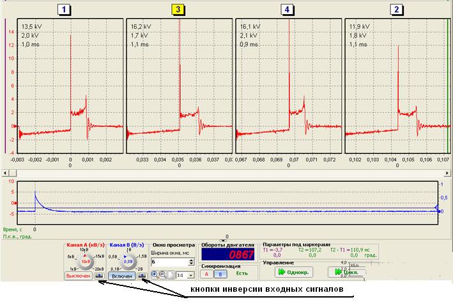The width and height of the screenshot is (453, 302).
Task: Click the T2 - T1 = 110,9 мс value
Action: pyautogui.click(x=350, y=250)
